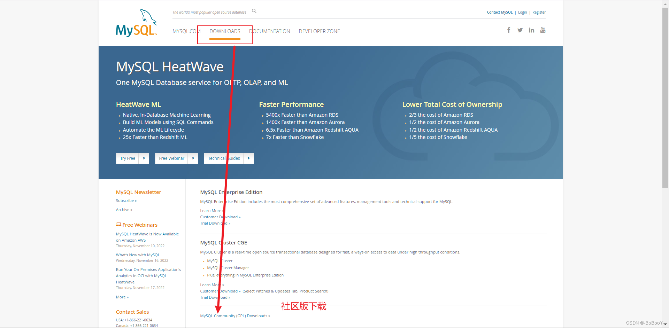
Task: Open MySQL's Twitter profile icon
Action: (520, 30)
